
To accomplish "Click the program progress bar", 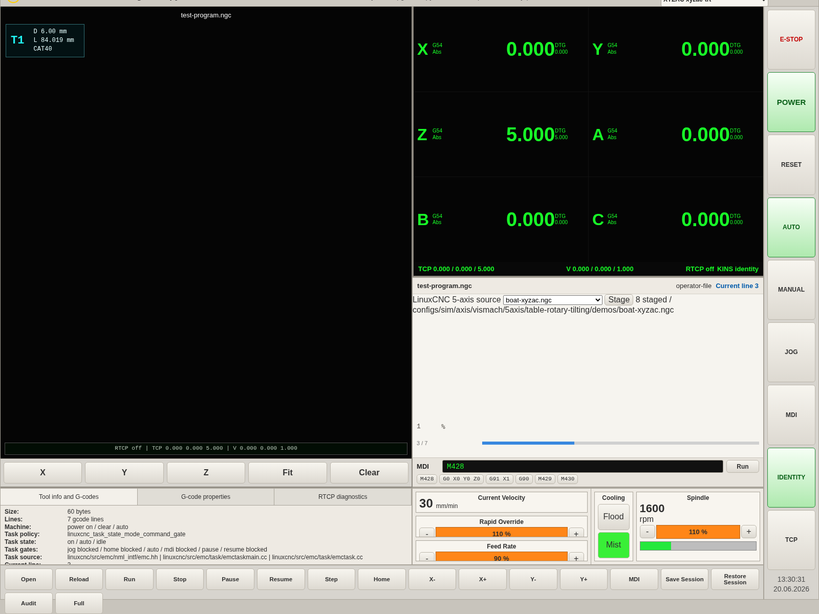I will pos(620,443).
